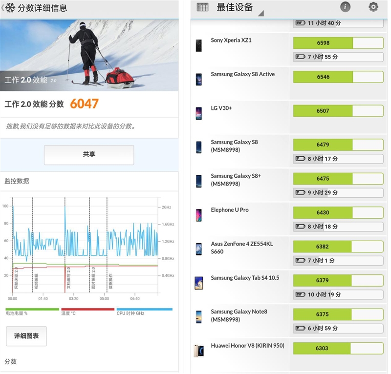Click the 最佳设备 header title
This screenshot has height=374, width=391.
click(235, 7)
